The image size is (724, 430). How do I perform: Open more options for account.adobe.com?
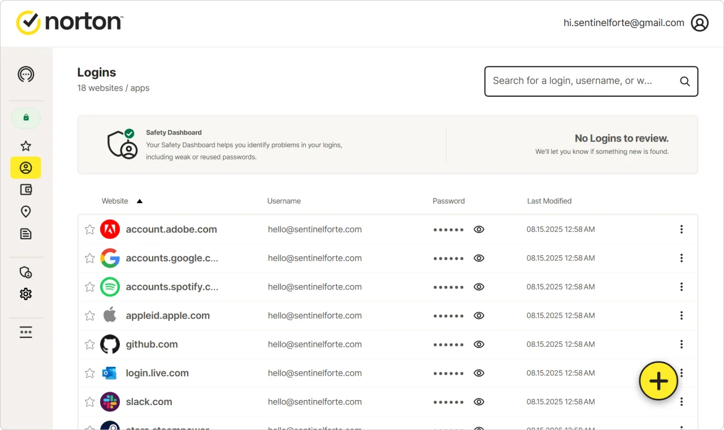(x=682, y=229)
